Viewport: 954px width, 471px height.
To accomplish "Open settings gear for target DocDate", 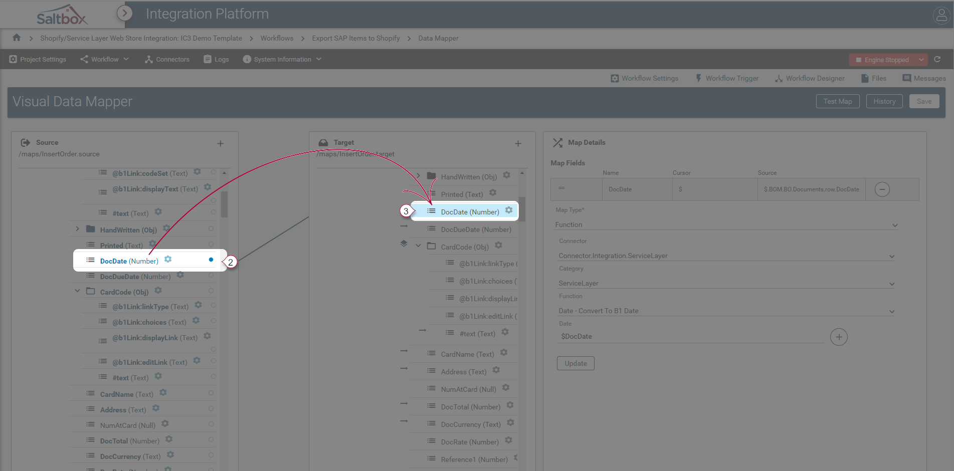I will [509, 210].
